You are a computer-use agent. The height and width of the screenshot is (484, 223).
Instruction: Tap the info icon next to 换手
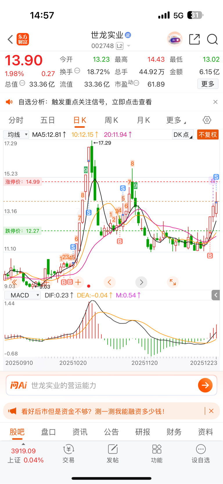point(77,70)
